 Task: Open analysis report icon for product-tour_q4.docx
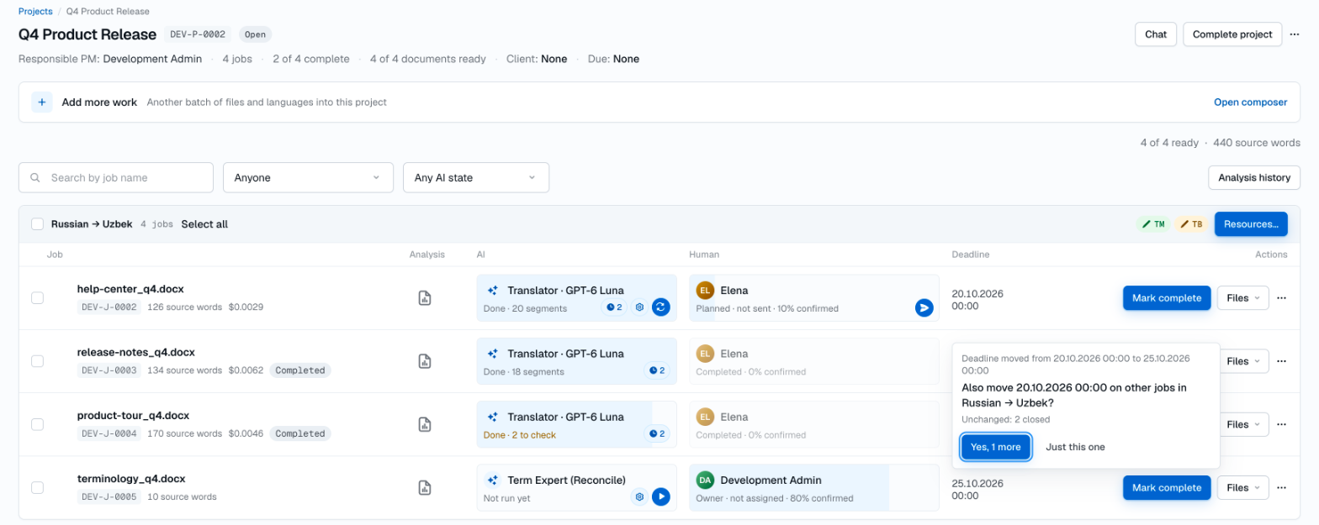tap(425, 424)
